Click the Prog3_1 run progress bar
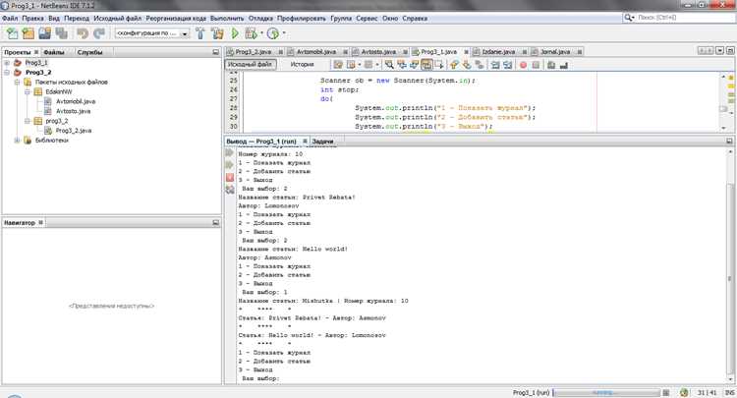Screen dimensions: 737x398 point(606,392)
